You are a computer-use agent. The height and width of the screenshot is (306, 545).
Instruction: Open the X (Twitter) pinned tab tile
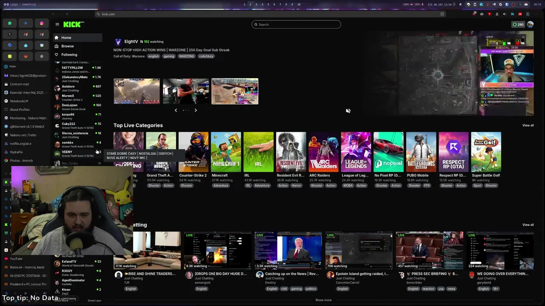9,34
